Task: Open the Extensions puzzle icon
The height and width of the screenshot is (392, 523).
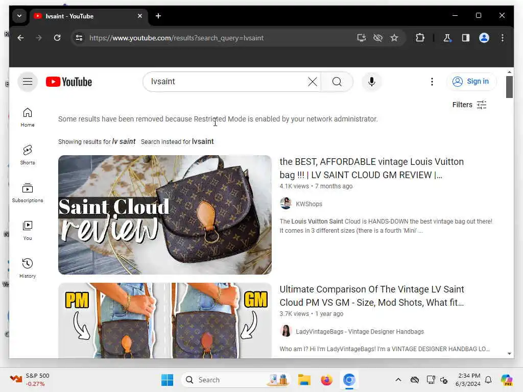Action: [x=420, y=38]
